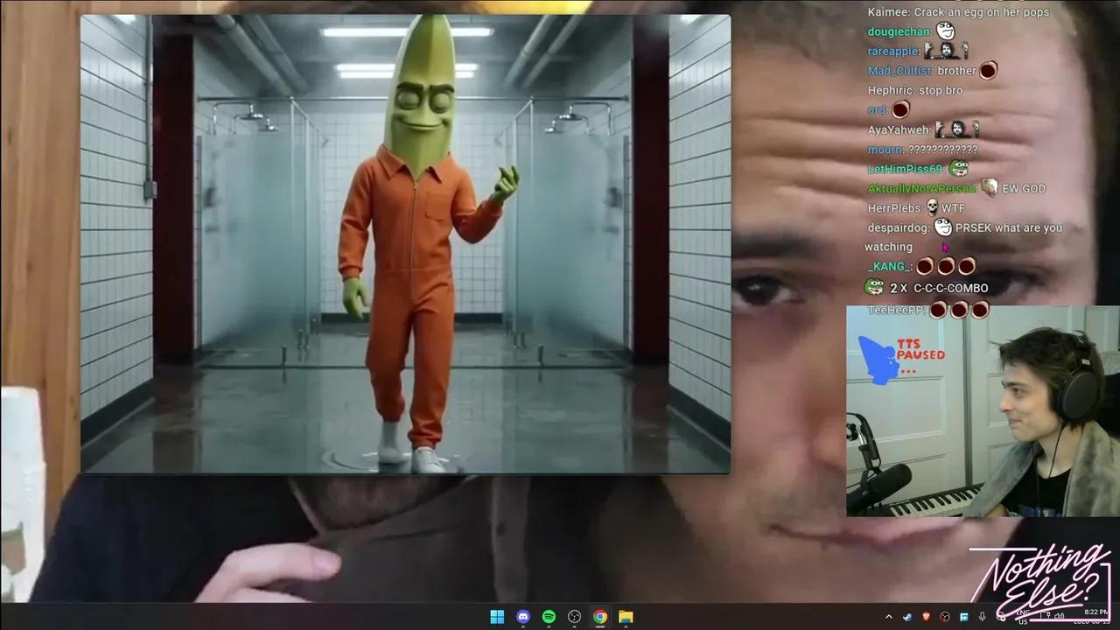This screenshot has height=630, width=1120.
Task: Click the 'EW GOD' chat text
Action: (x=1024, y=188)
